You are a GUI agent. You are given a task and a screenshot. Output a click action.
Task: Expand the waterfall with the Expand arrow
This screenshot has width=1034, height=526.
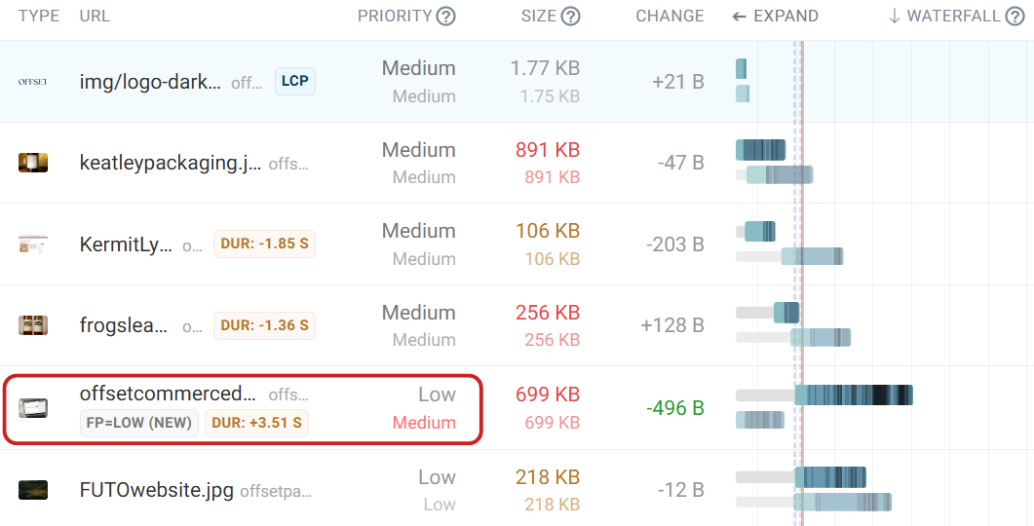tap(775, 16)
